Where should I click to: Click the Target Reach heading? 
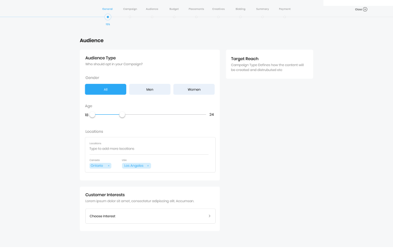point(245,59)
